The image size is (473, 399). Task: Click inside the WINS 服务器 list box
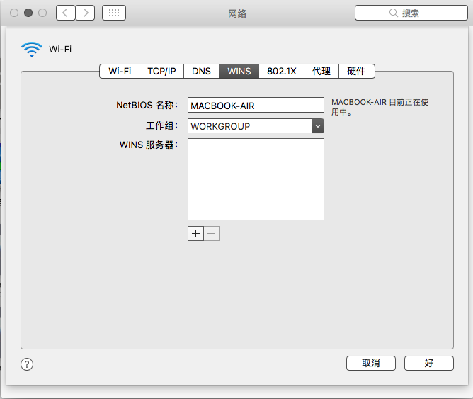tap(256, 179)
